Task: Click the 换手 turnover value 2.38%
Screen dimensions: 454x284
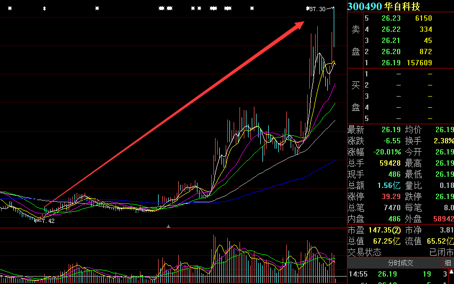Action: 443,141
